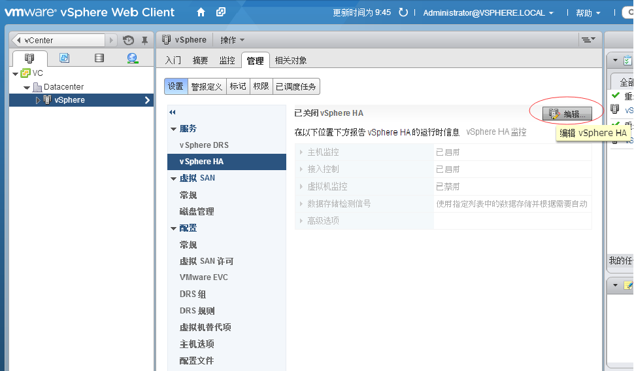This screenshot has width=634, height=371.
Task: Click the 已关闭 vSphere HA status heading
Action: click(x=329, y=113)
